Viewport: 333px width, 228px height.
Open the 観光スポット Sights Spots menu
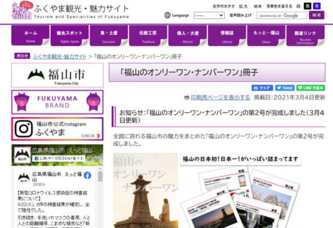70,35
